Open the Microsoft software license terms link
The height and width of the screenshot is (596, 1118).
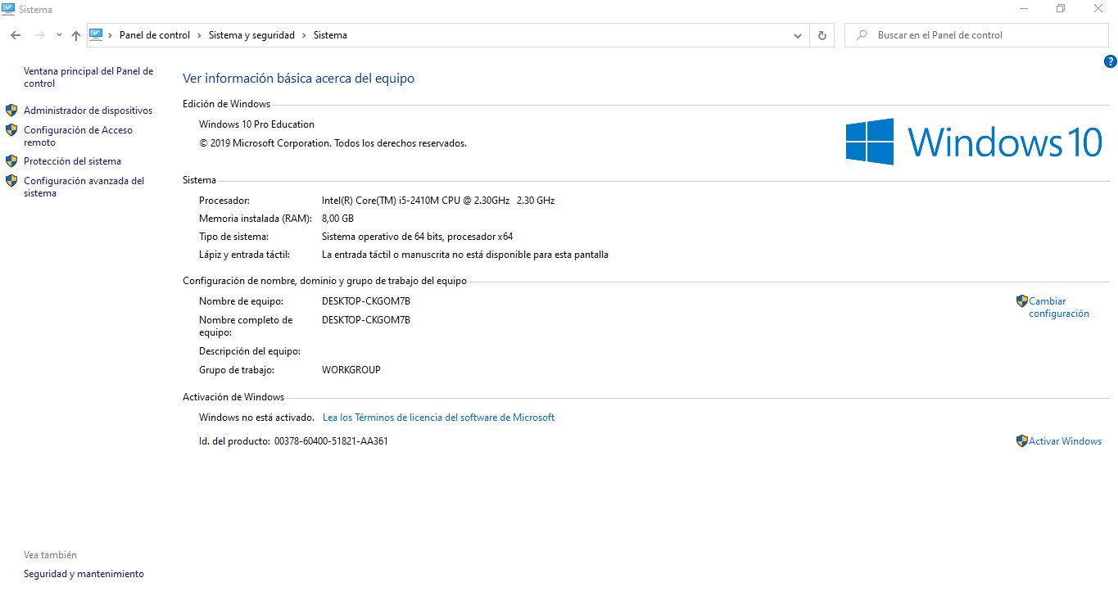(438, 418)
